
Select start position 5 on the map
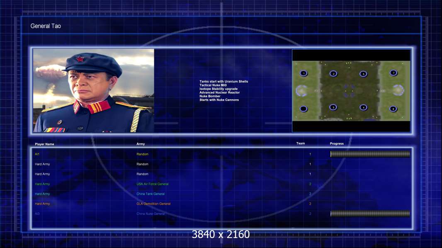(x=363, y=74)
